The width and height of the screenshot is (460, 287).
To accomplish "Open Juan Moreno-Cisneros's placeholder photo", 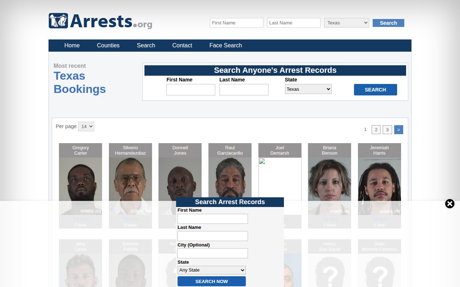I will (379, 270).
